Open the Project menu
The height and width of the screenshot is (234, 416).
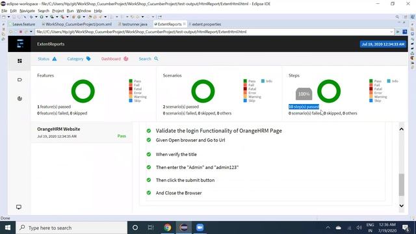(x=58, y=11)
